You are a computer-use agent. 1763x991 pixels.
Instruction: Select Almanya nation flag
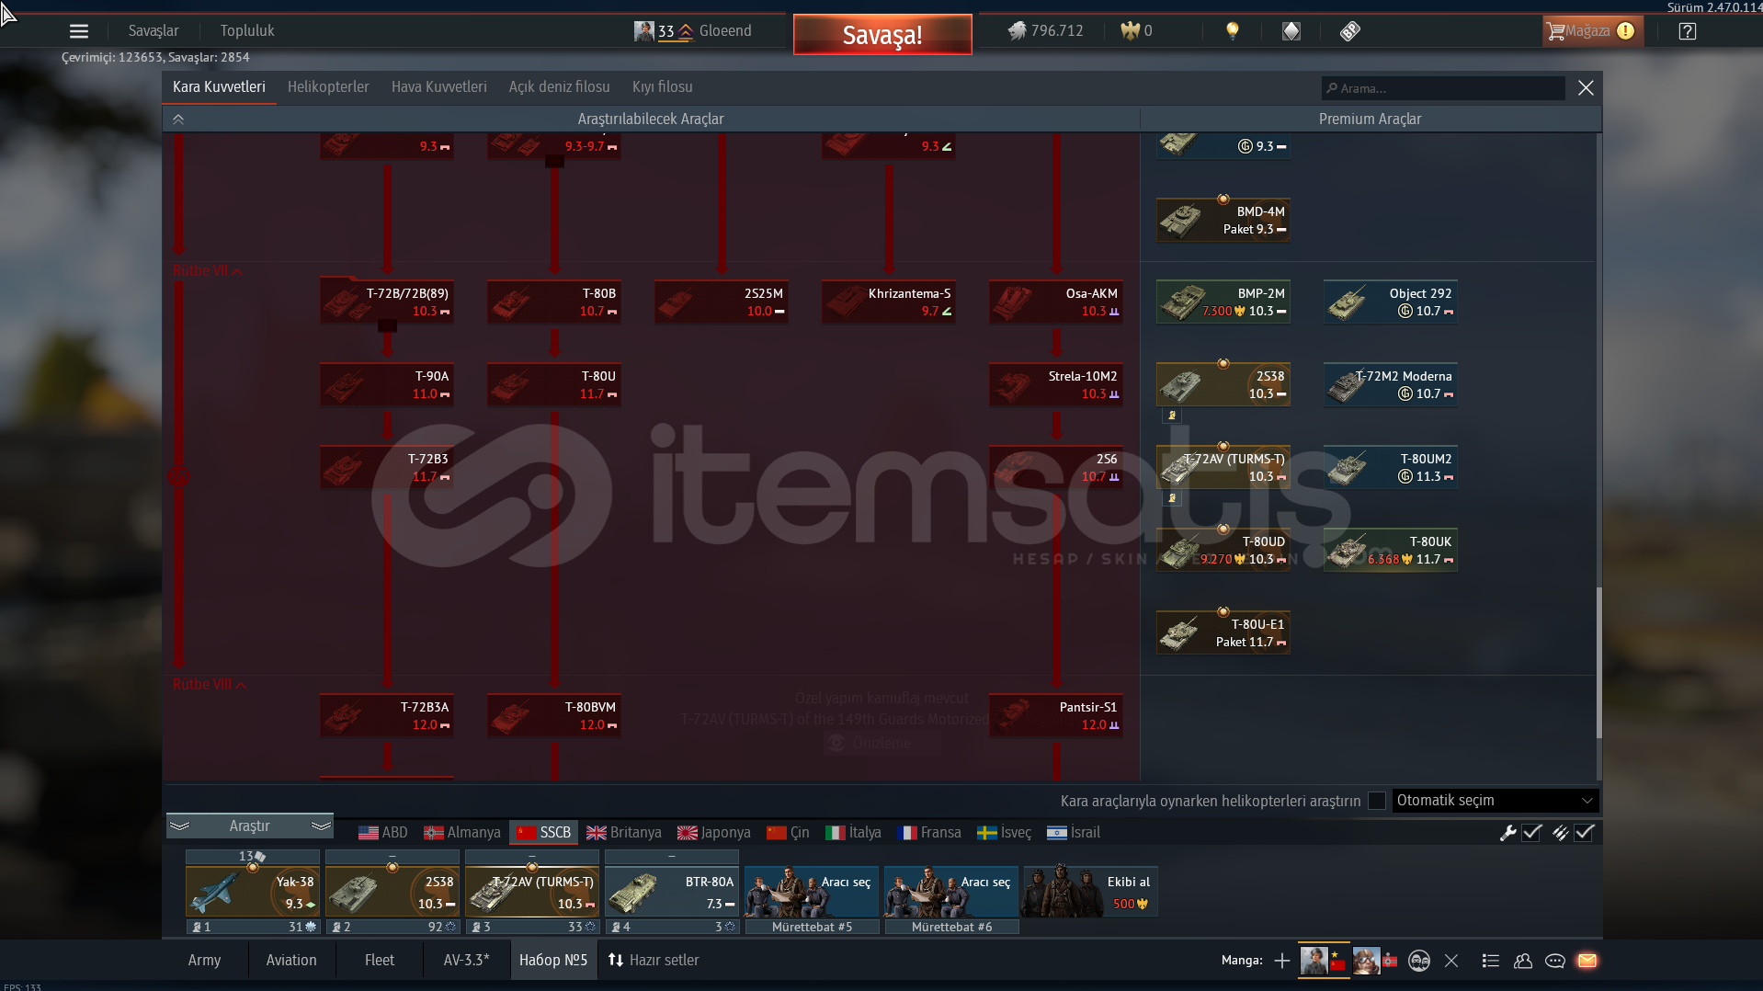[x=462, y=833]
